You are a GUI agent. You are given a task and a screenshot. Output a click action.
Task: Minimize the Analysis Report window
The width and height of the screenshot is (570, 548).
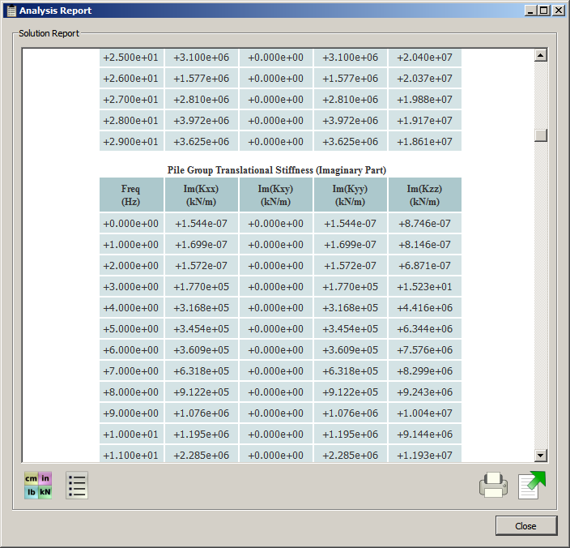click(x=530, y=11)
